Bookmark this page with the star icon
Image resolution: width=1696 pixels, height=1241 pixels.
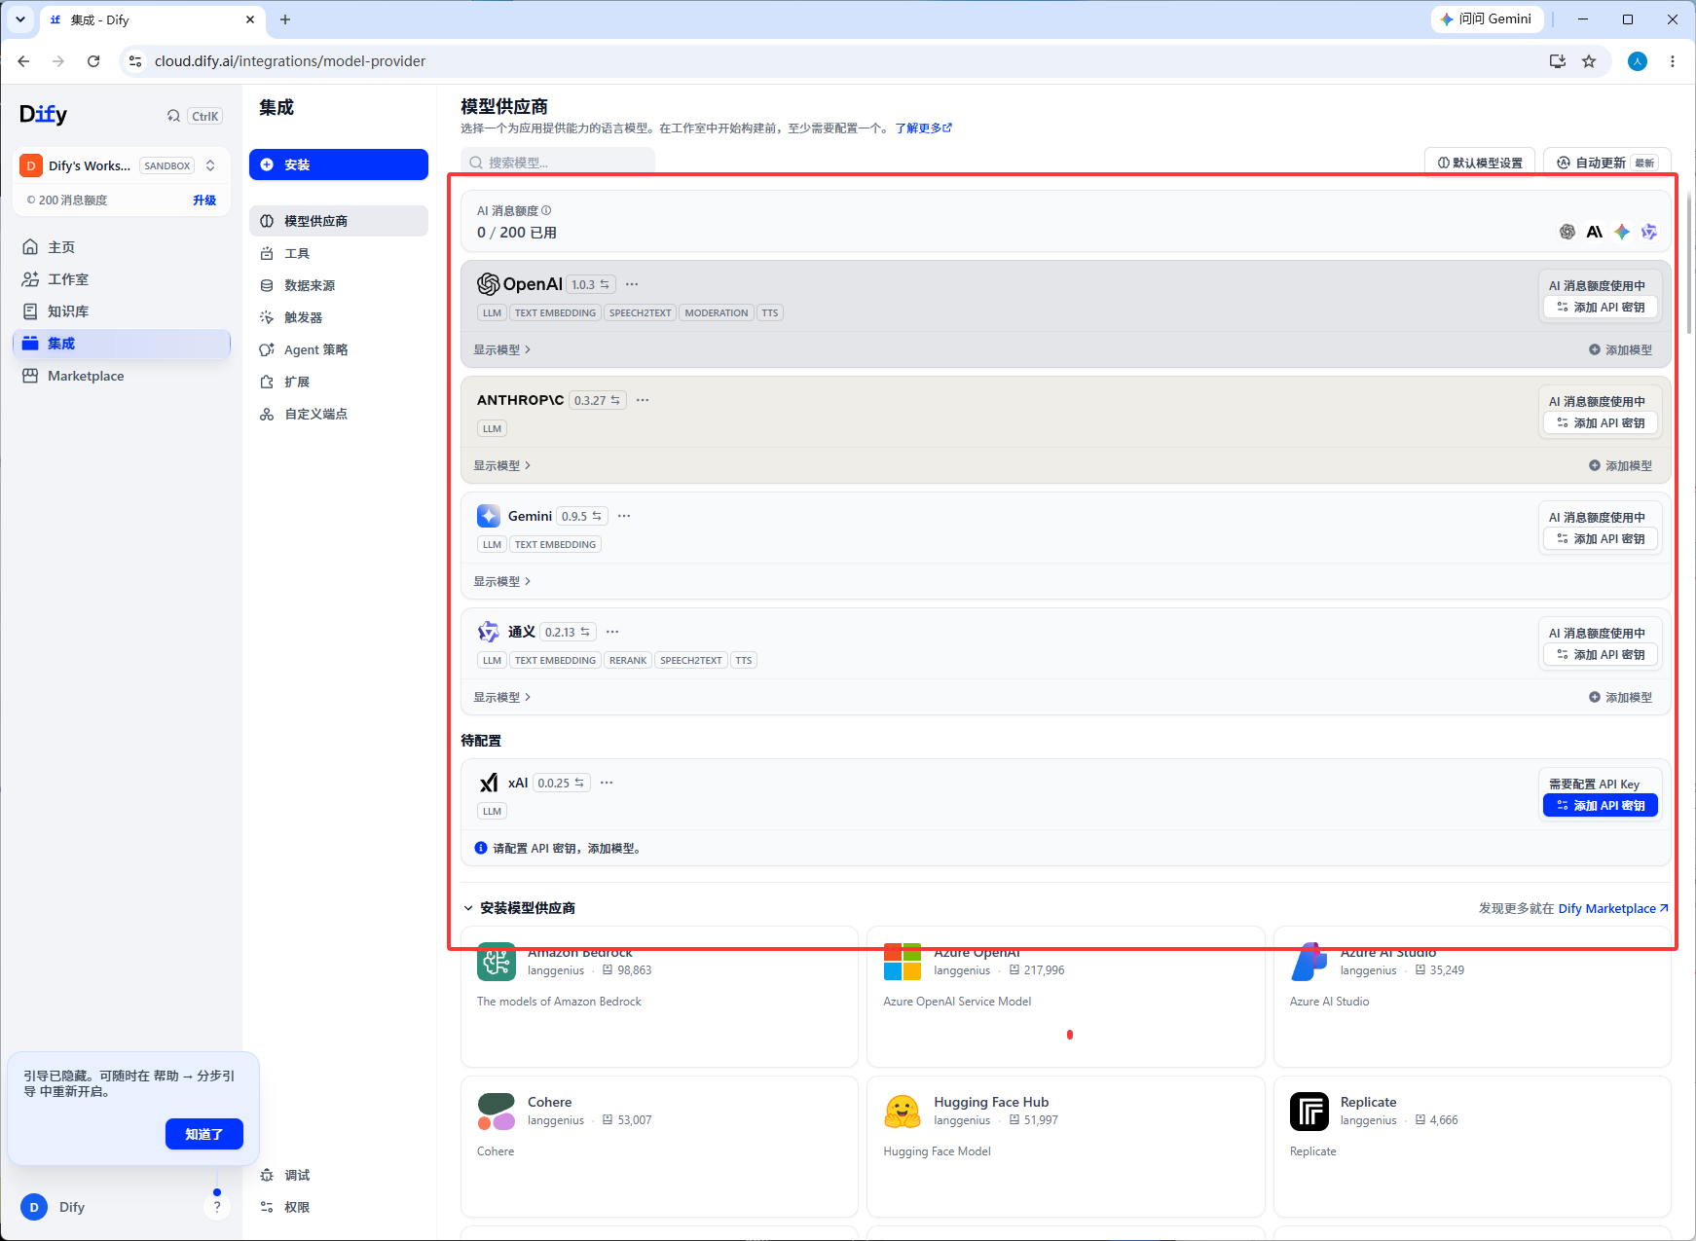point(1589,61)
